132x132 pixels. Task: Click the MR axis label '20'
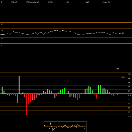tap(129, 91)
